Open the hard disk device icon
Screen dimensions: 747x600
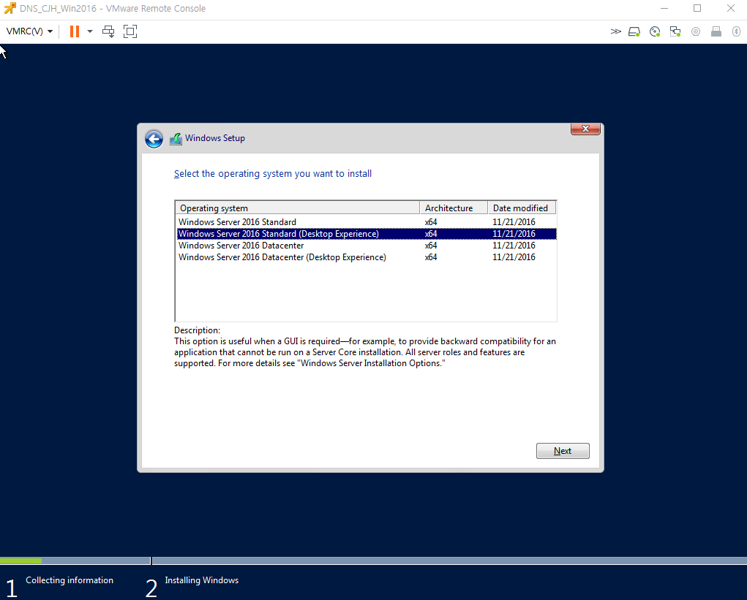[634, 31]
